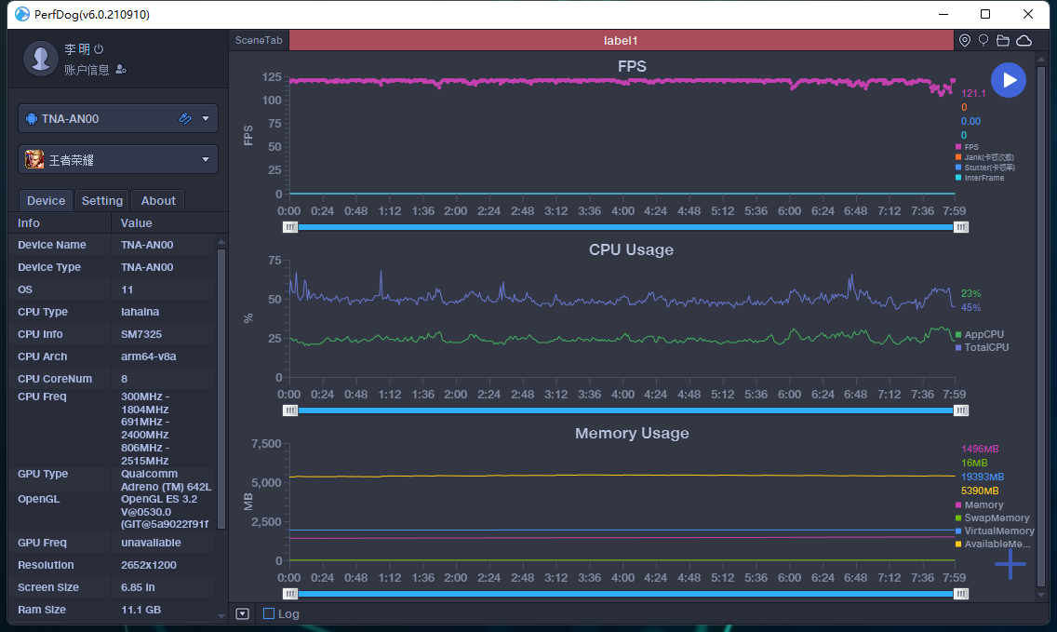Click the 李明 username
Viewport: 1057px width, 632px height.
click(77, 48)
